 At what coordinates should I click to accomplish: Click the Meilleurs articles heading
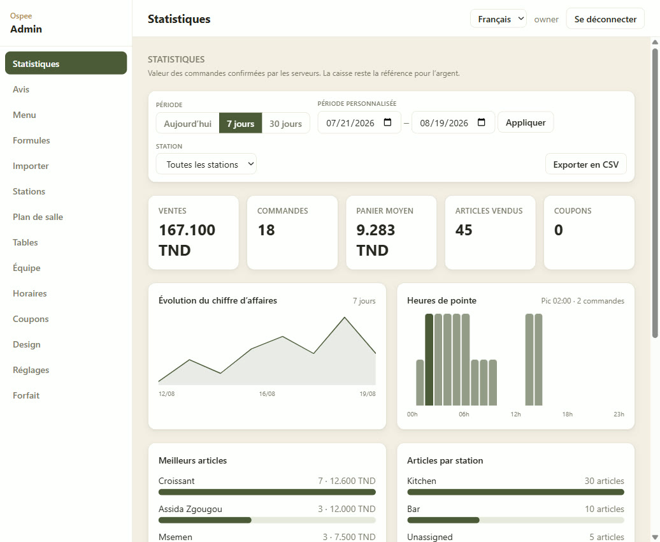193,460
